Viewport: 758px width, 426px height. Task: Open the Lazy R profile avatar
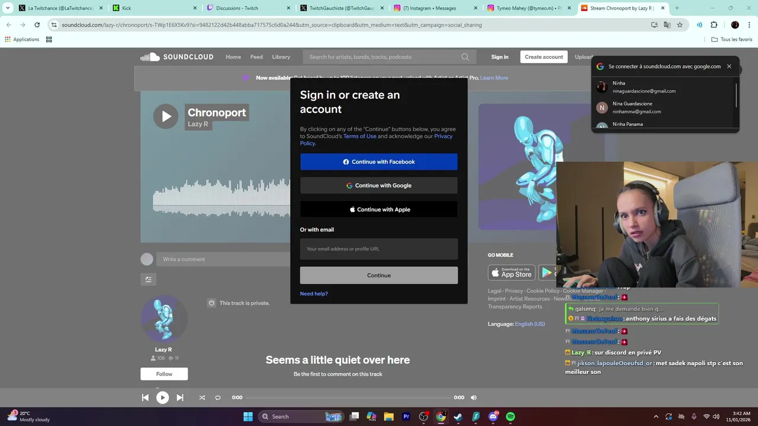pos(163,319)
